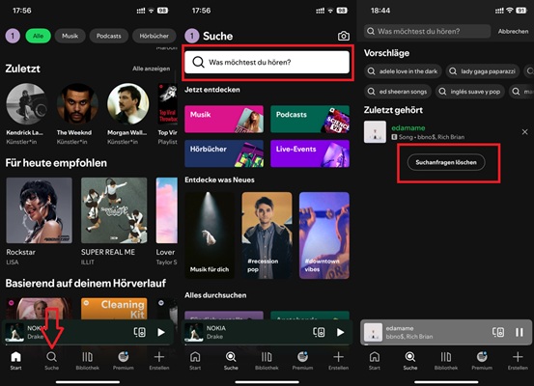Tap Alle anzeigen next to Zuletzt
Image resolution: width=534 pixels, height=386 pixels.
pos(152,69)
